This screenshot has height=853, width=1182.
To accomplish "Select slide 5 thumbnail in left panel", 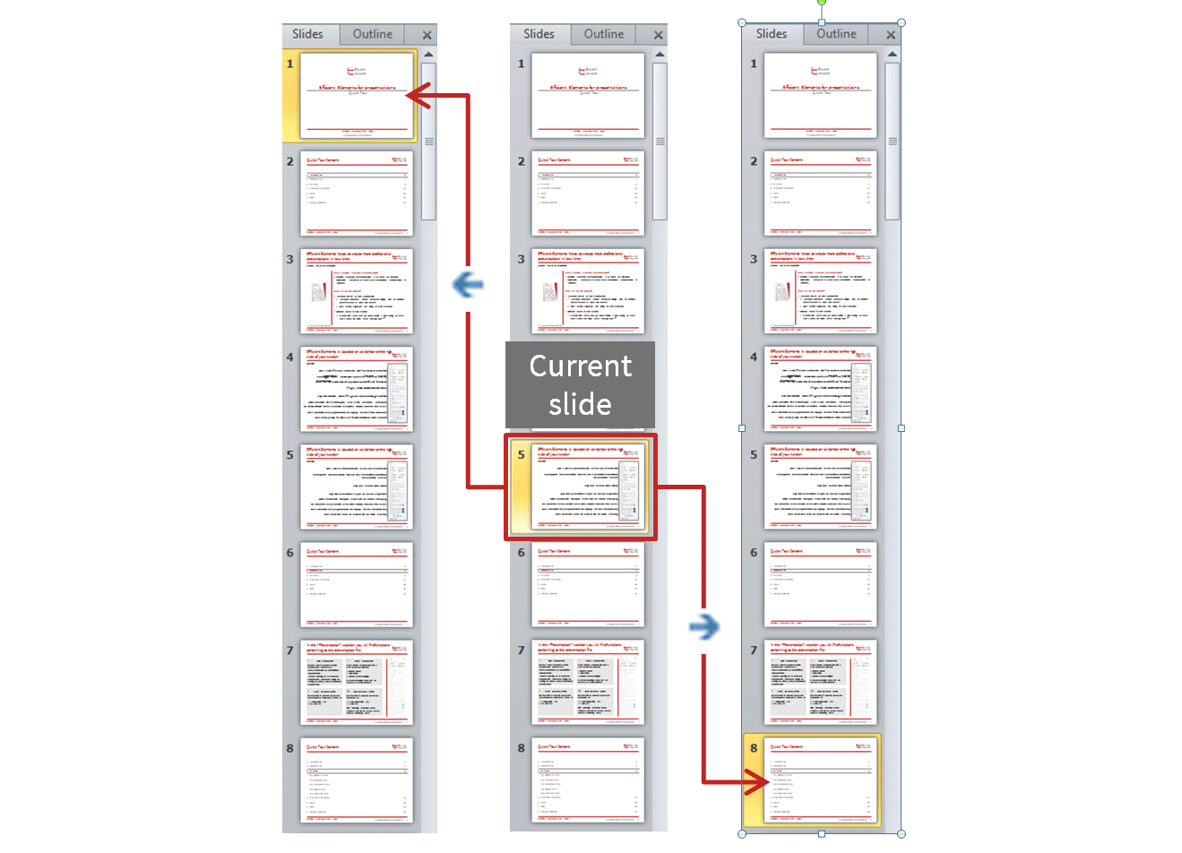I will (357, 486).
